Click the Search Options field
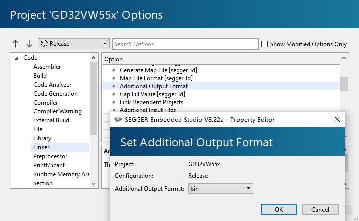 coord(185,44)
